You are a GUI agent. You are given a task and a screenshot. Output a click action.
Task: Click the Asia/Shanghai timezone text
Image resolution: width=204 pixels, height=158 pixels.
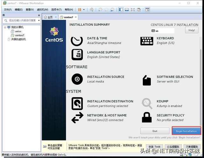104,43
